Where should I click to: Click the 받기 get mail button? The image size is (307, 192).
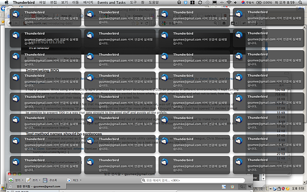coord(14,180)
